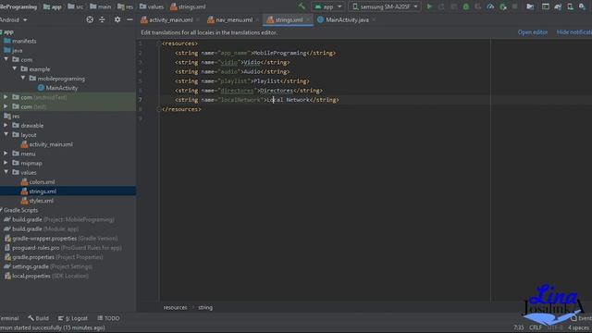Close the MainActivity.java tab
This screenshot has height=333, width=592.
pyautogui.click(x=374, y=20)
